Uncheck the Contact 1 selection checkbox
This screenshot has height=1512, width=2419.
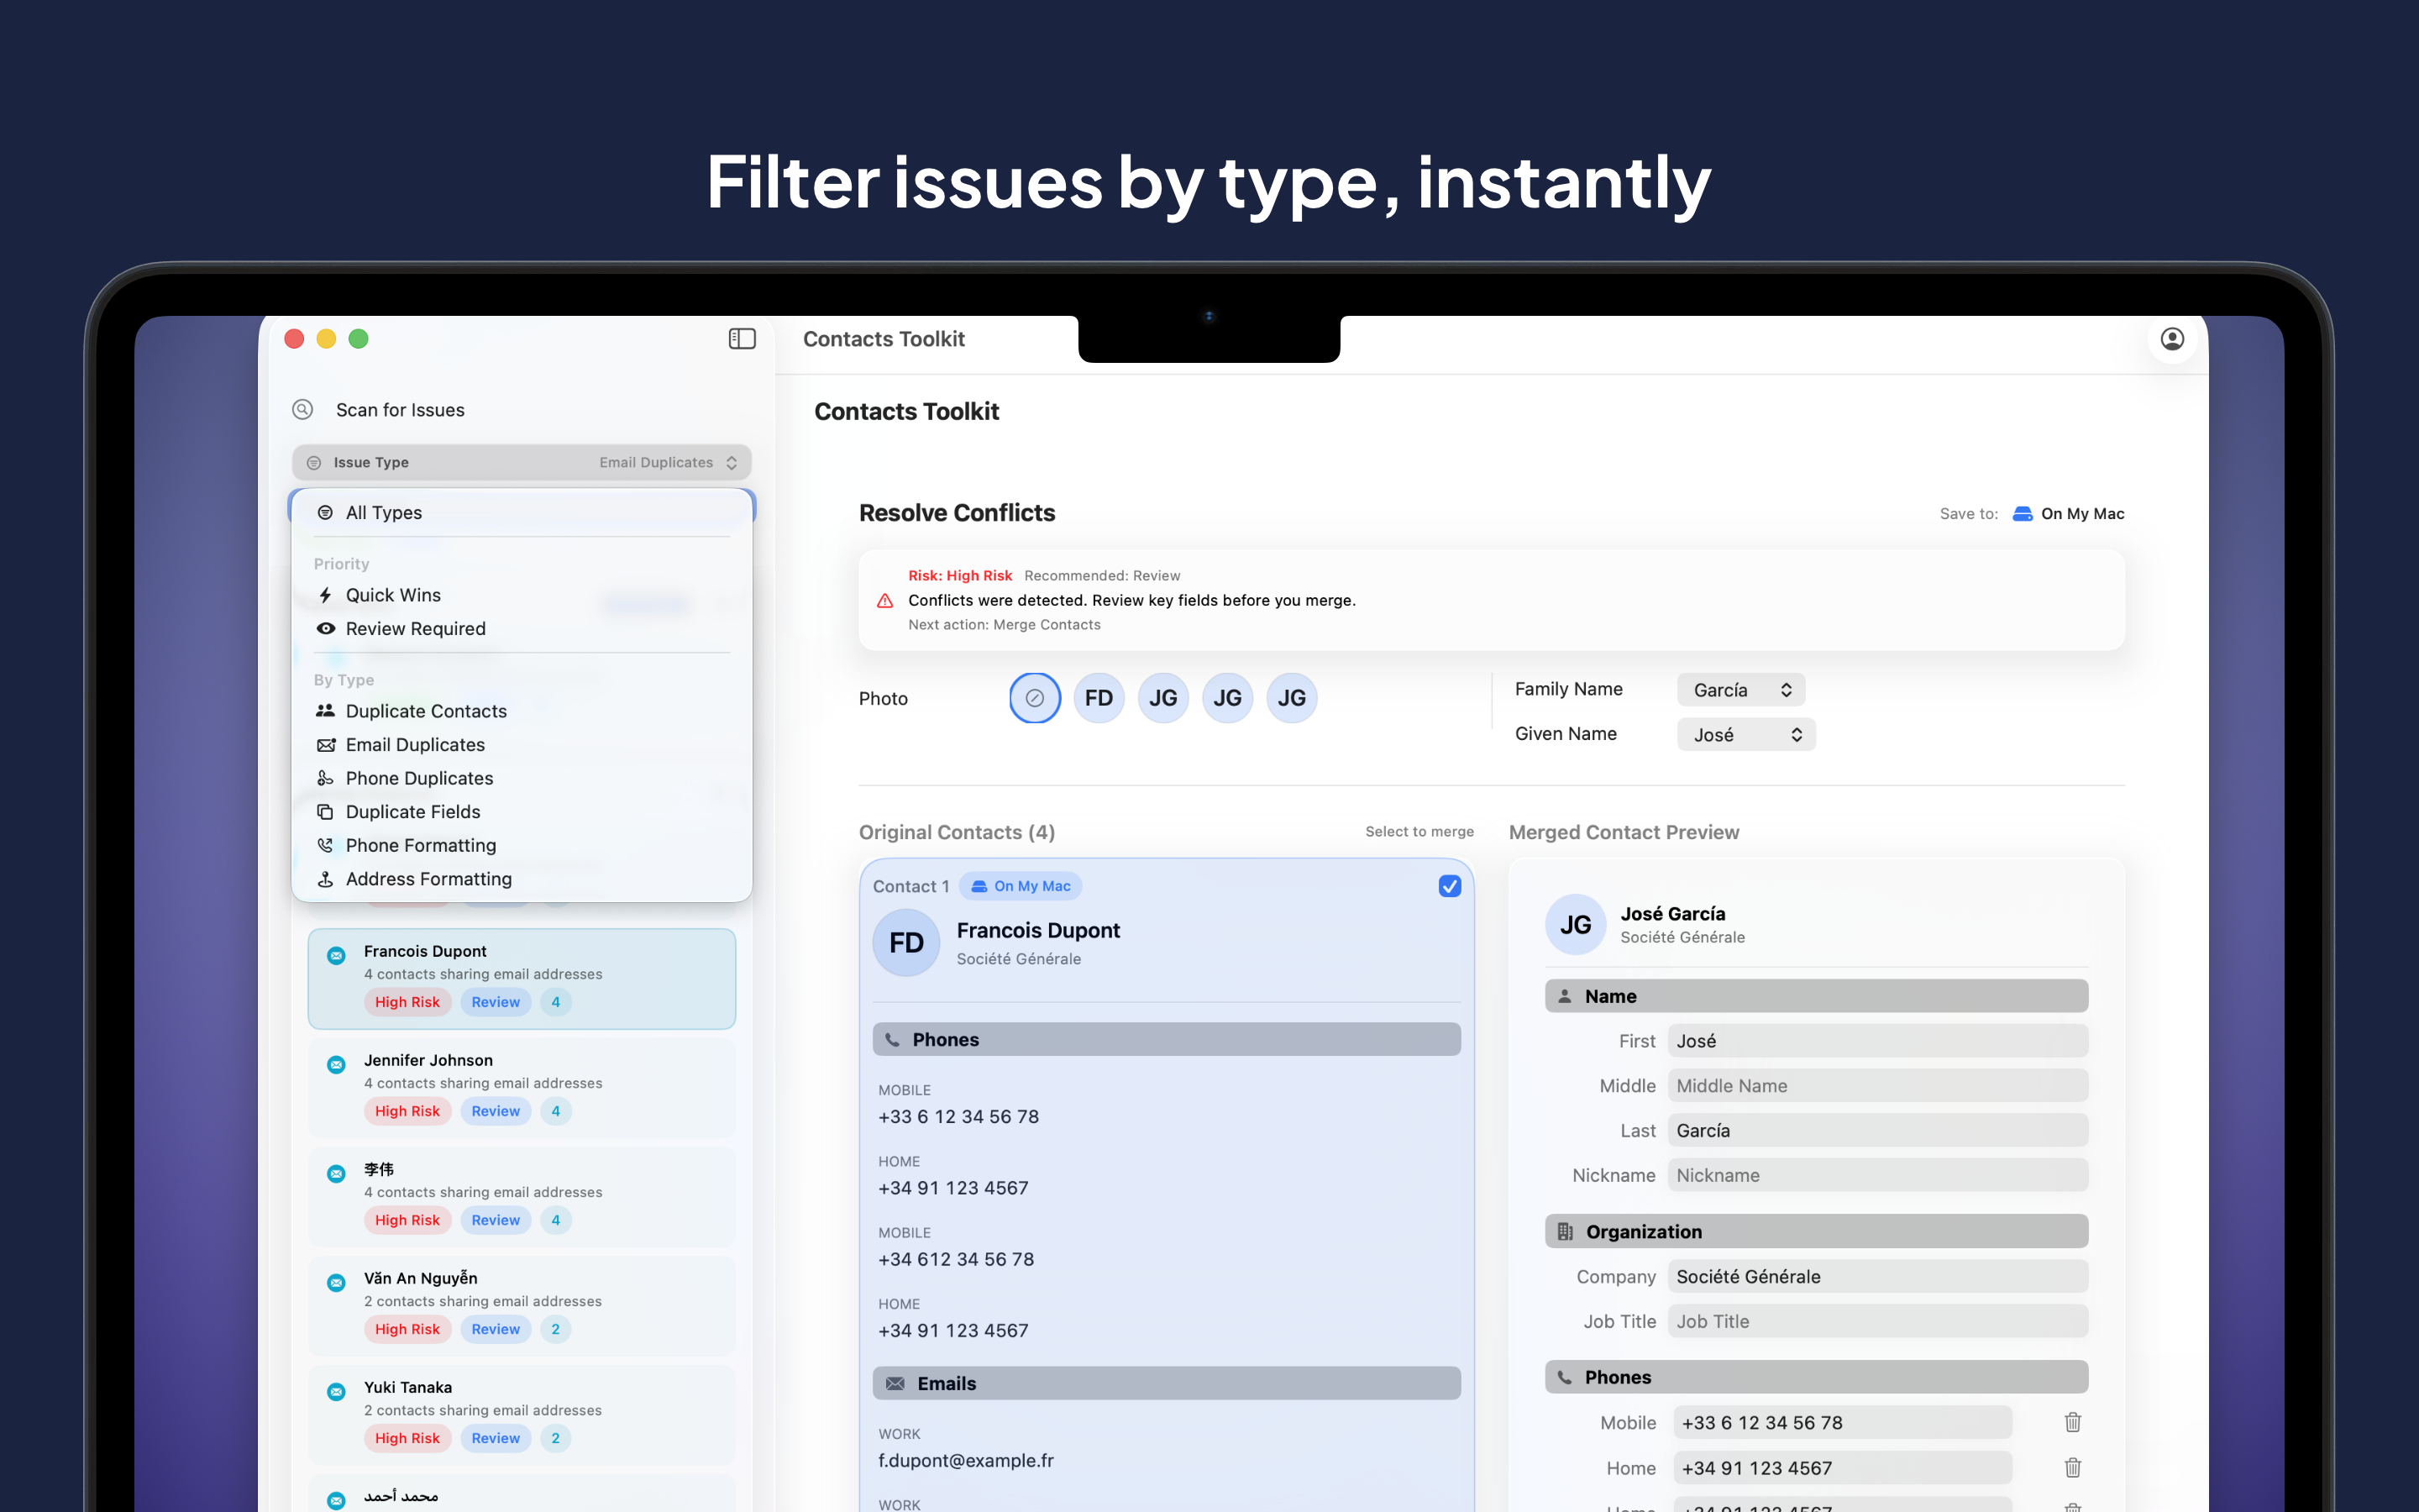pyautogui.click(x=1450, y=885)
